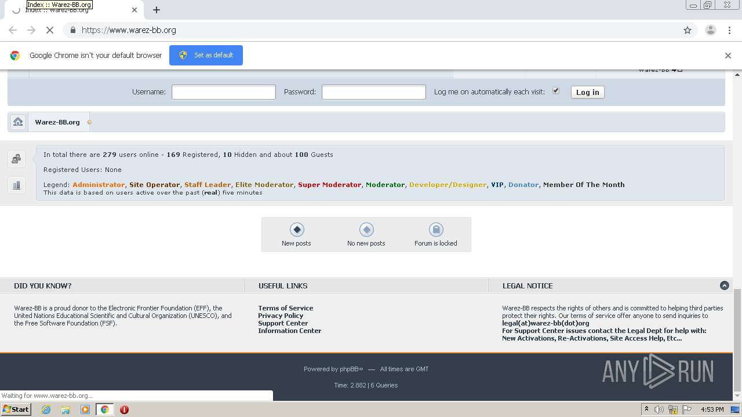Select the Index :: Warez-BB.org tab
Viewport: 742px width, 417px height.
point(75,10)
